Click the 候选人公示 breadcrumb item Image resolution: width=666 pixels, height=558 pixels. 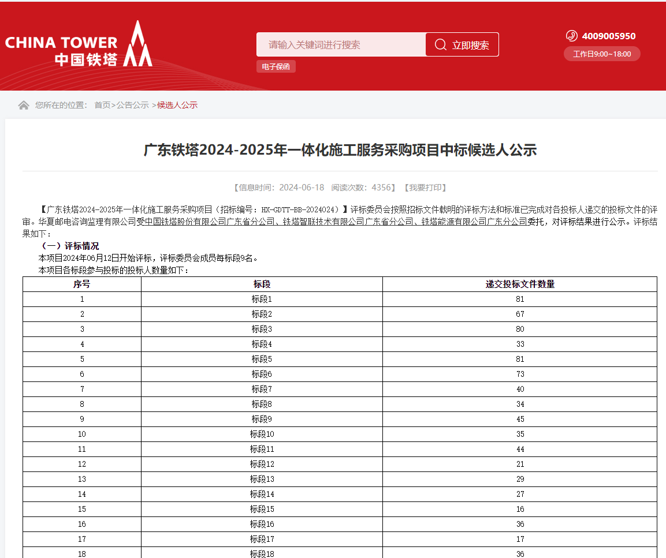177,105
